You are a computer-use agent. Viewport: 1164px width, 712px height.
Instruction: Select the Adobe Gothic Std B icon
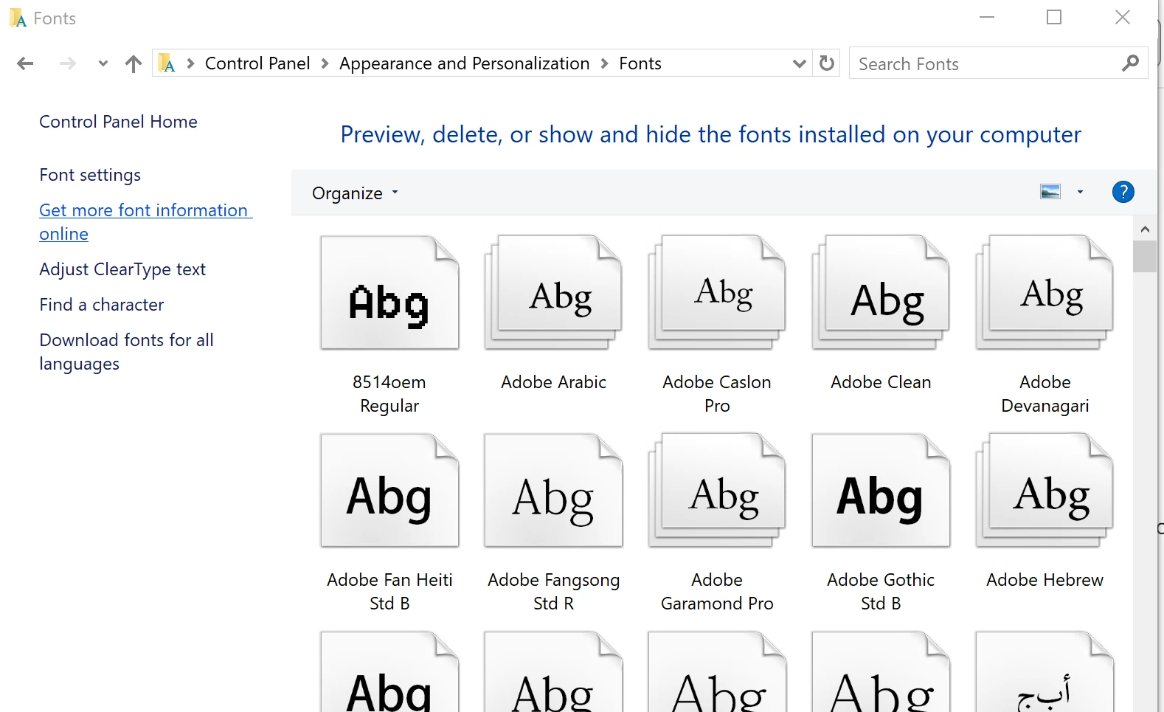(881, 491)
